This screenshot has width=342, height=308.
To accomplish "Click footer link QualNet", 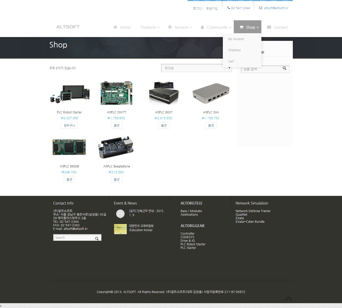I will coord(241,214).
